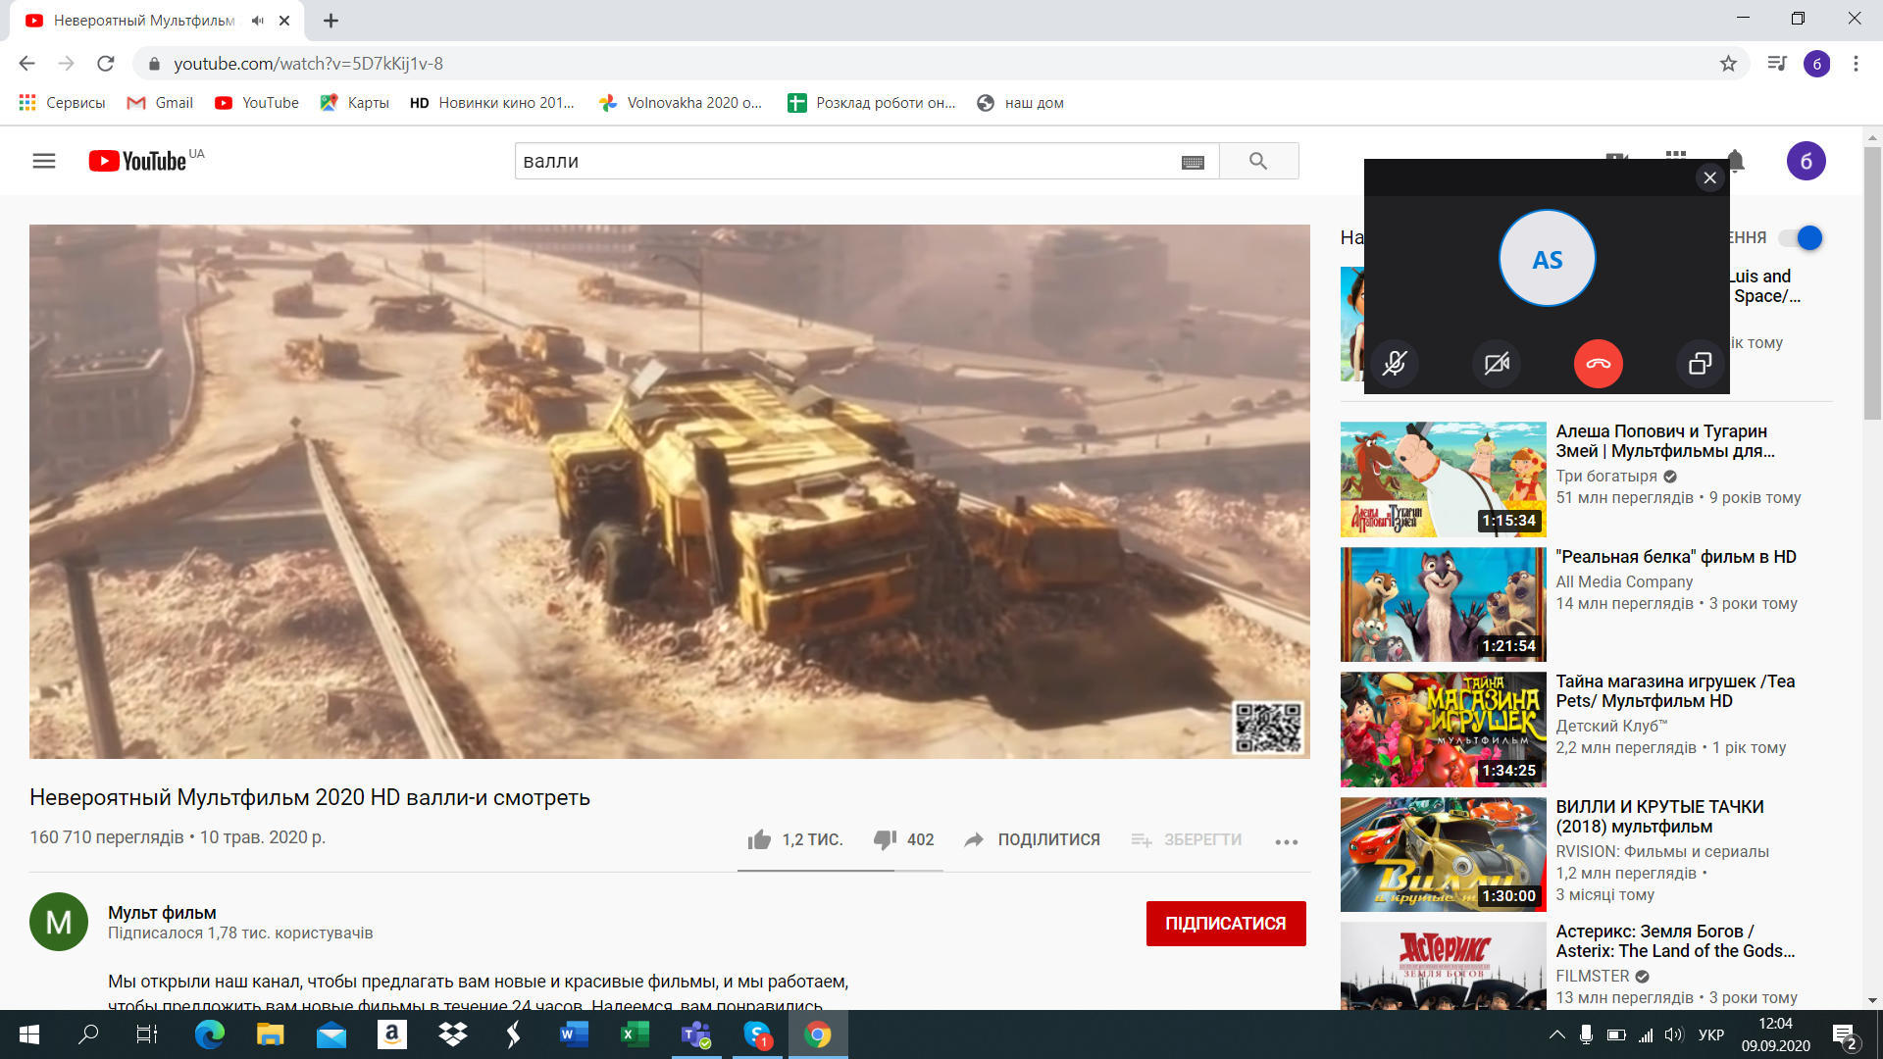Open the Сервисы apps bookmark
1883x1059 pixels.
coord(62,103)
